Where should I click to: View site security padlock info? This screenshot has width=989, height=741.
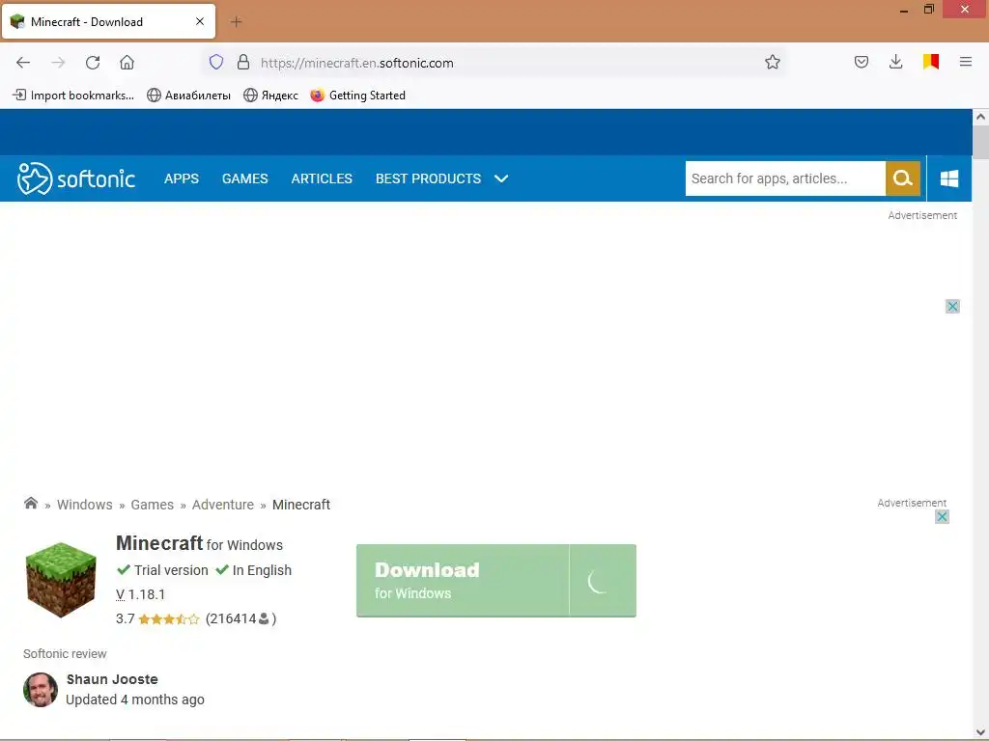(x=242, y=62)
